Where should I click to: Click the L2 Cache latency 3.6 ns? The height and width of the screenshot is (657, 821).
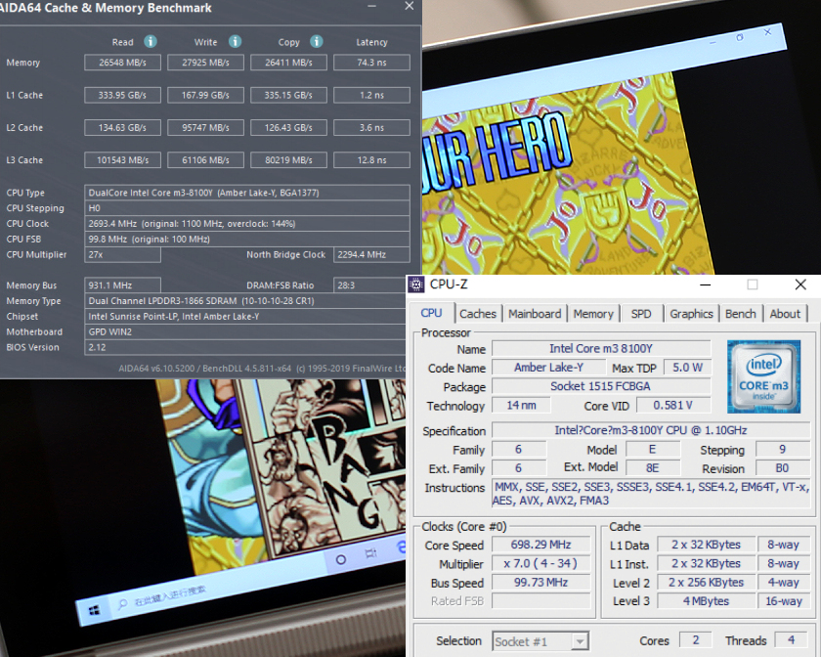[x=371, y=127]
